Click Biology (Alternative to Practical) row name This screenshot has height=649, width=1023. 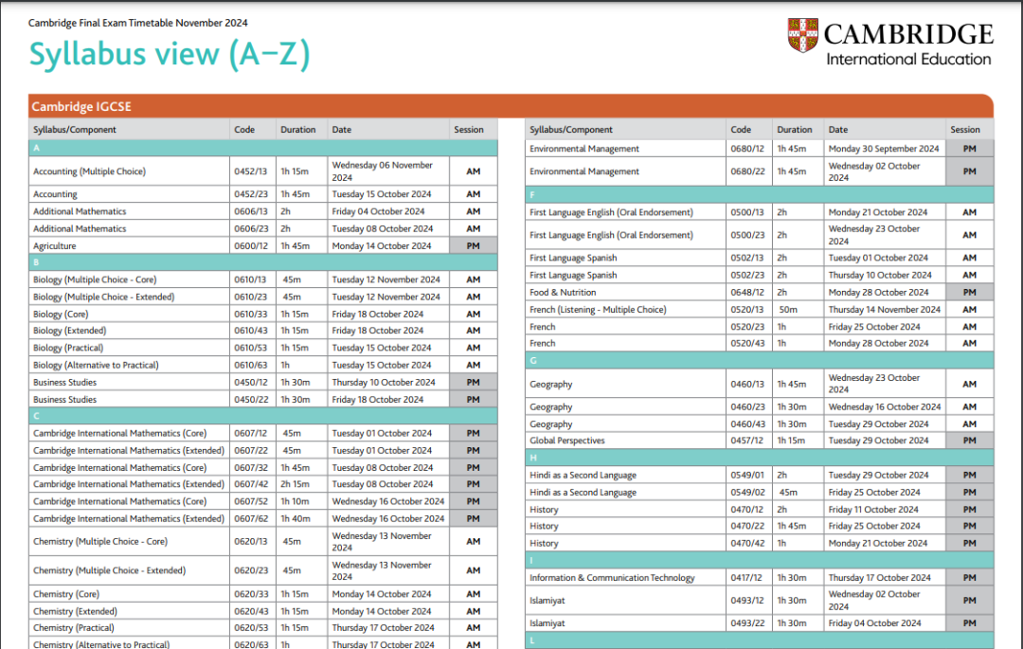(96, 366)
